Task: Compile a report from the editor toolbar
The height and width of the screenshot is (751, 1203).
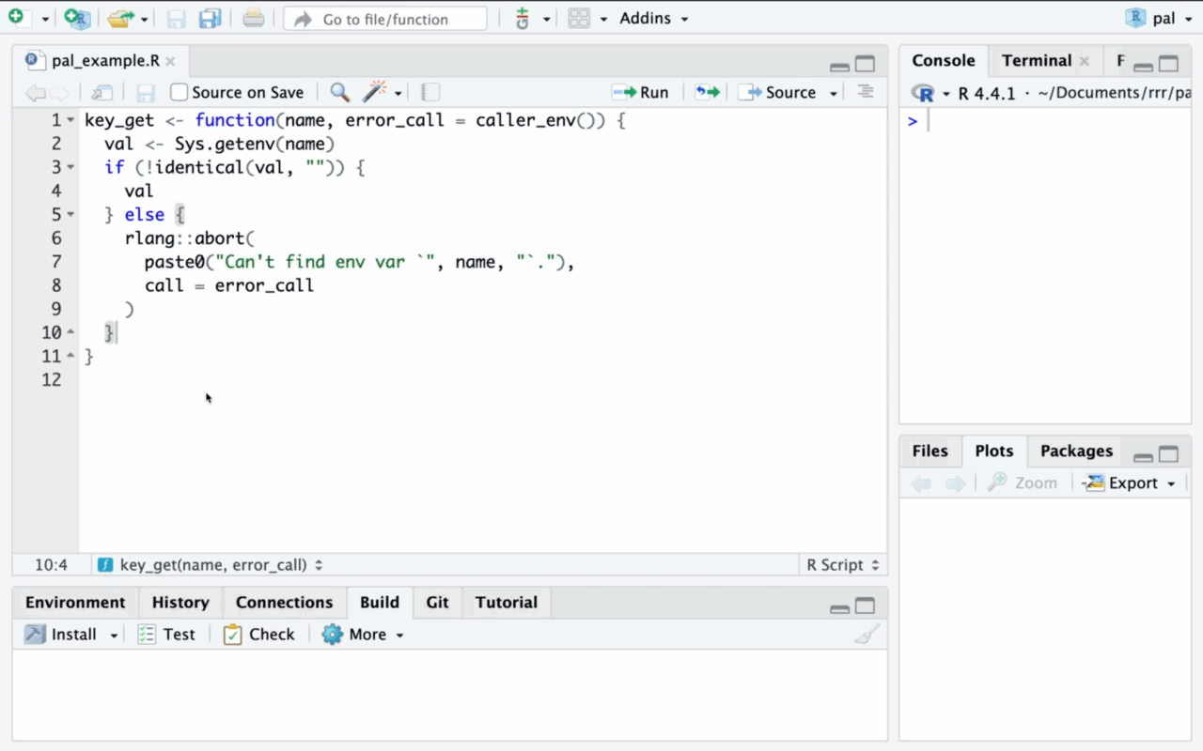Action: tap(430, 92)
